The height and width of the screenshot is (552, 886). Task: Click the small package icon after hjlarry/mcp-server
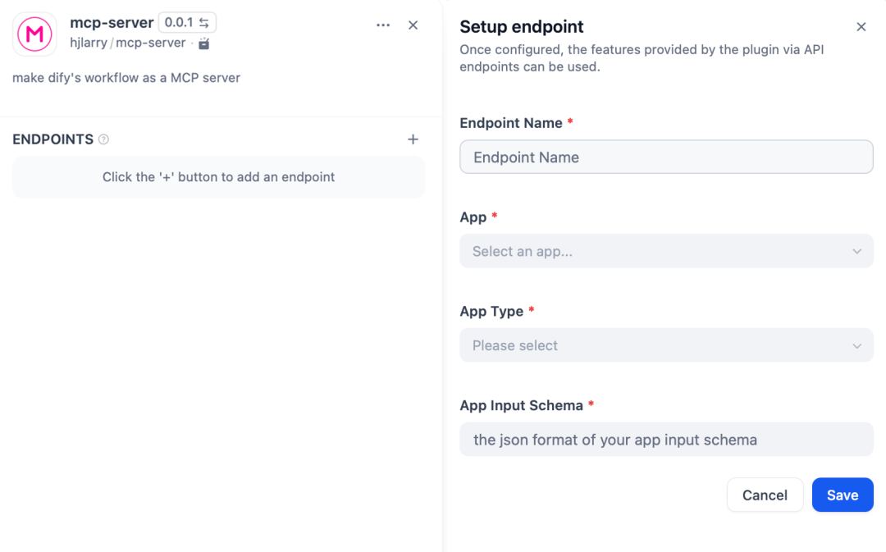click(204, 43)
